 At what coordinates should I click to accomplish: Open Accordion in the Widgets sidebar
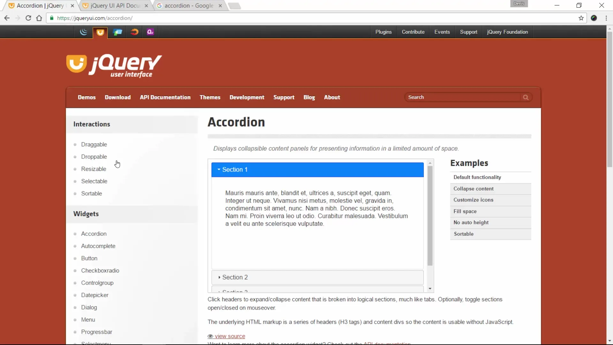[94, 234]
